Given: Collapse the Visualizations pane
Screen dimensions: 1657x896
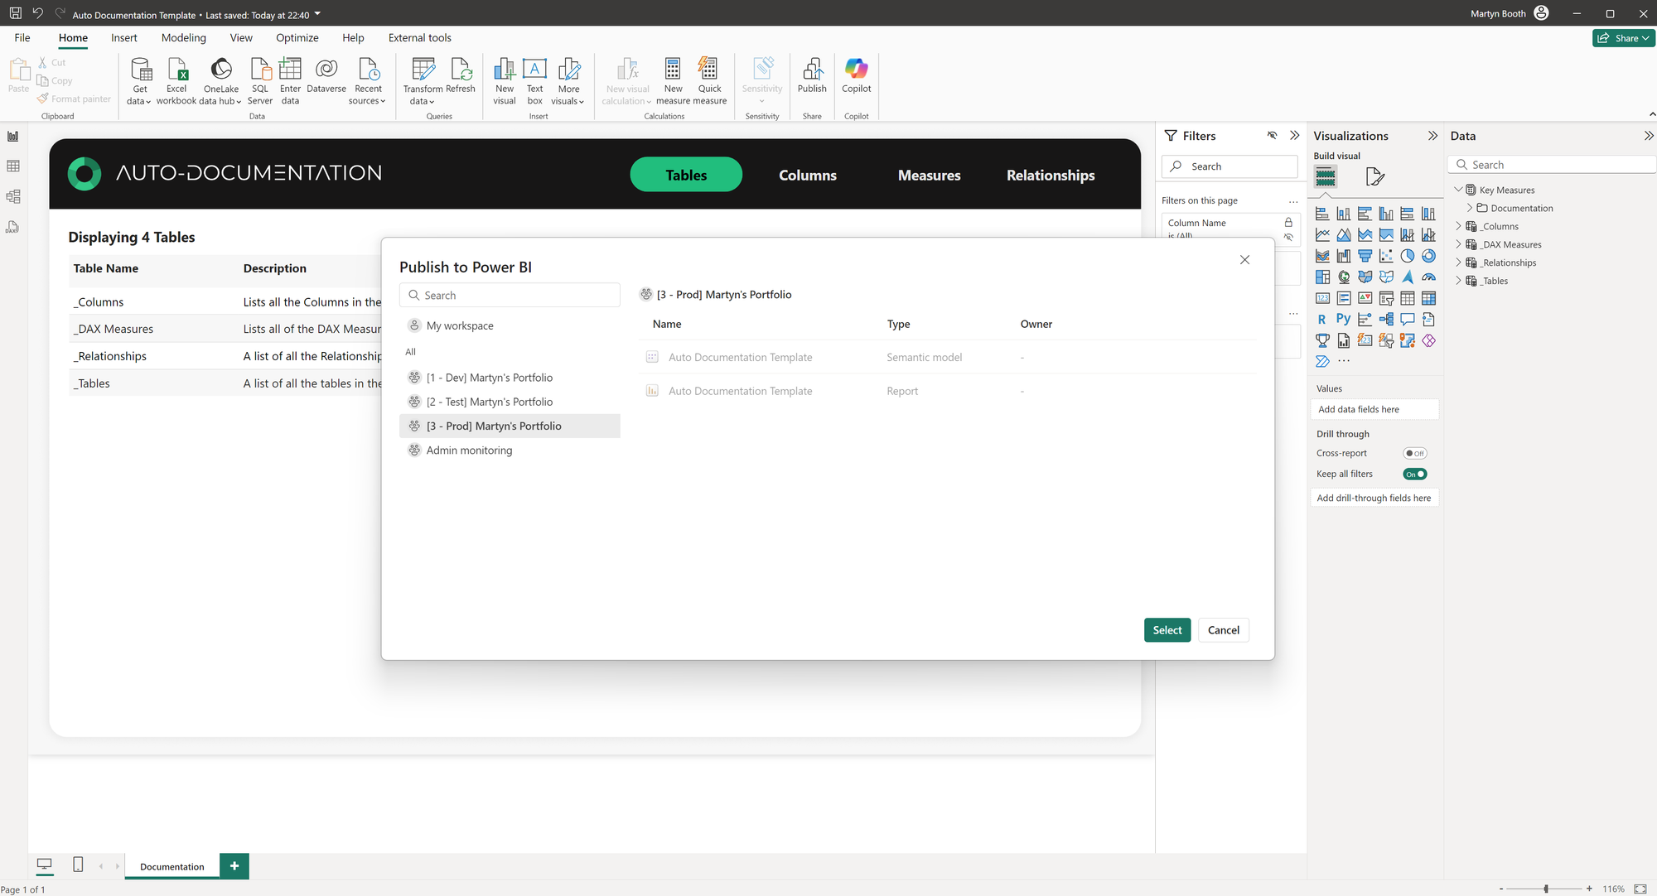Looking at the screenshot, I should [x=1432, y=136].
